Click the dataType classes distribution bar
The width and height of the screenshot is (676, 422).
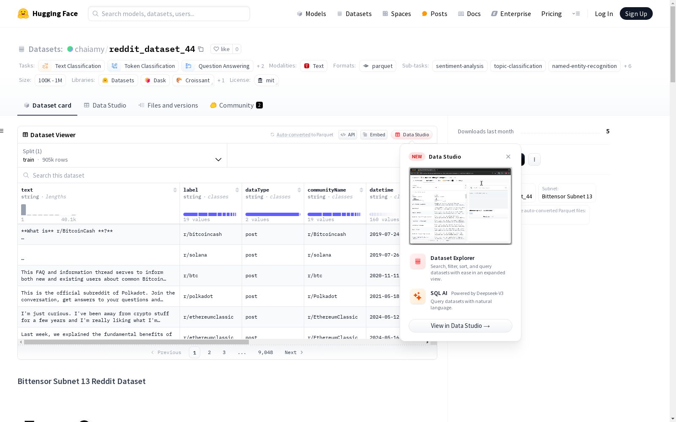point(273,214)
